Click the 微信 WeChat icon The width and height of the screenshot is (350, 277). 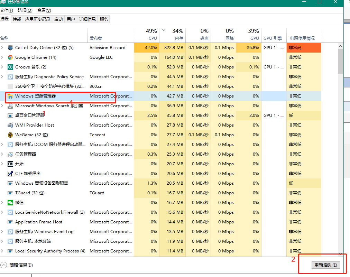(10, 203)
